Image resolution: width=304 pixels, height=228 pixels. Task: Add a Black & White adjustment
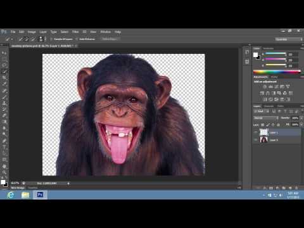click(274, 93)
